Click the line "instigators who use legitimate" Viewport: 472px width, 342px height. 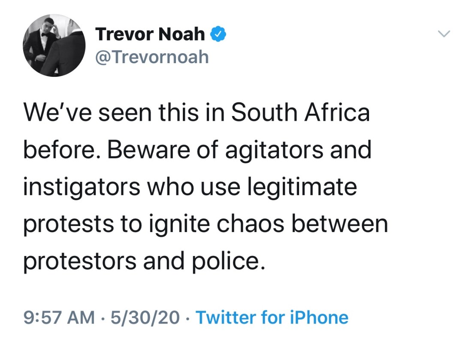click(x=190, y=187)
